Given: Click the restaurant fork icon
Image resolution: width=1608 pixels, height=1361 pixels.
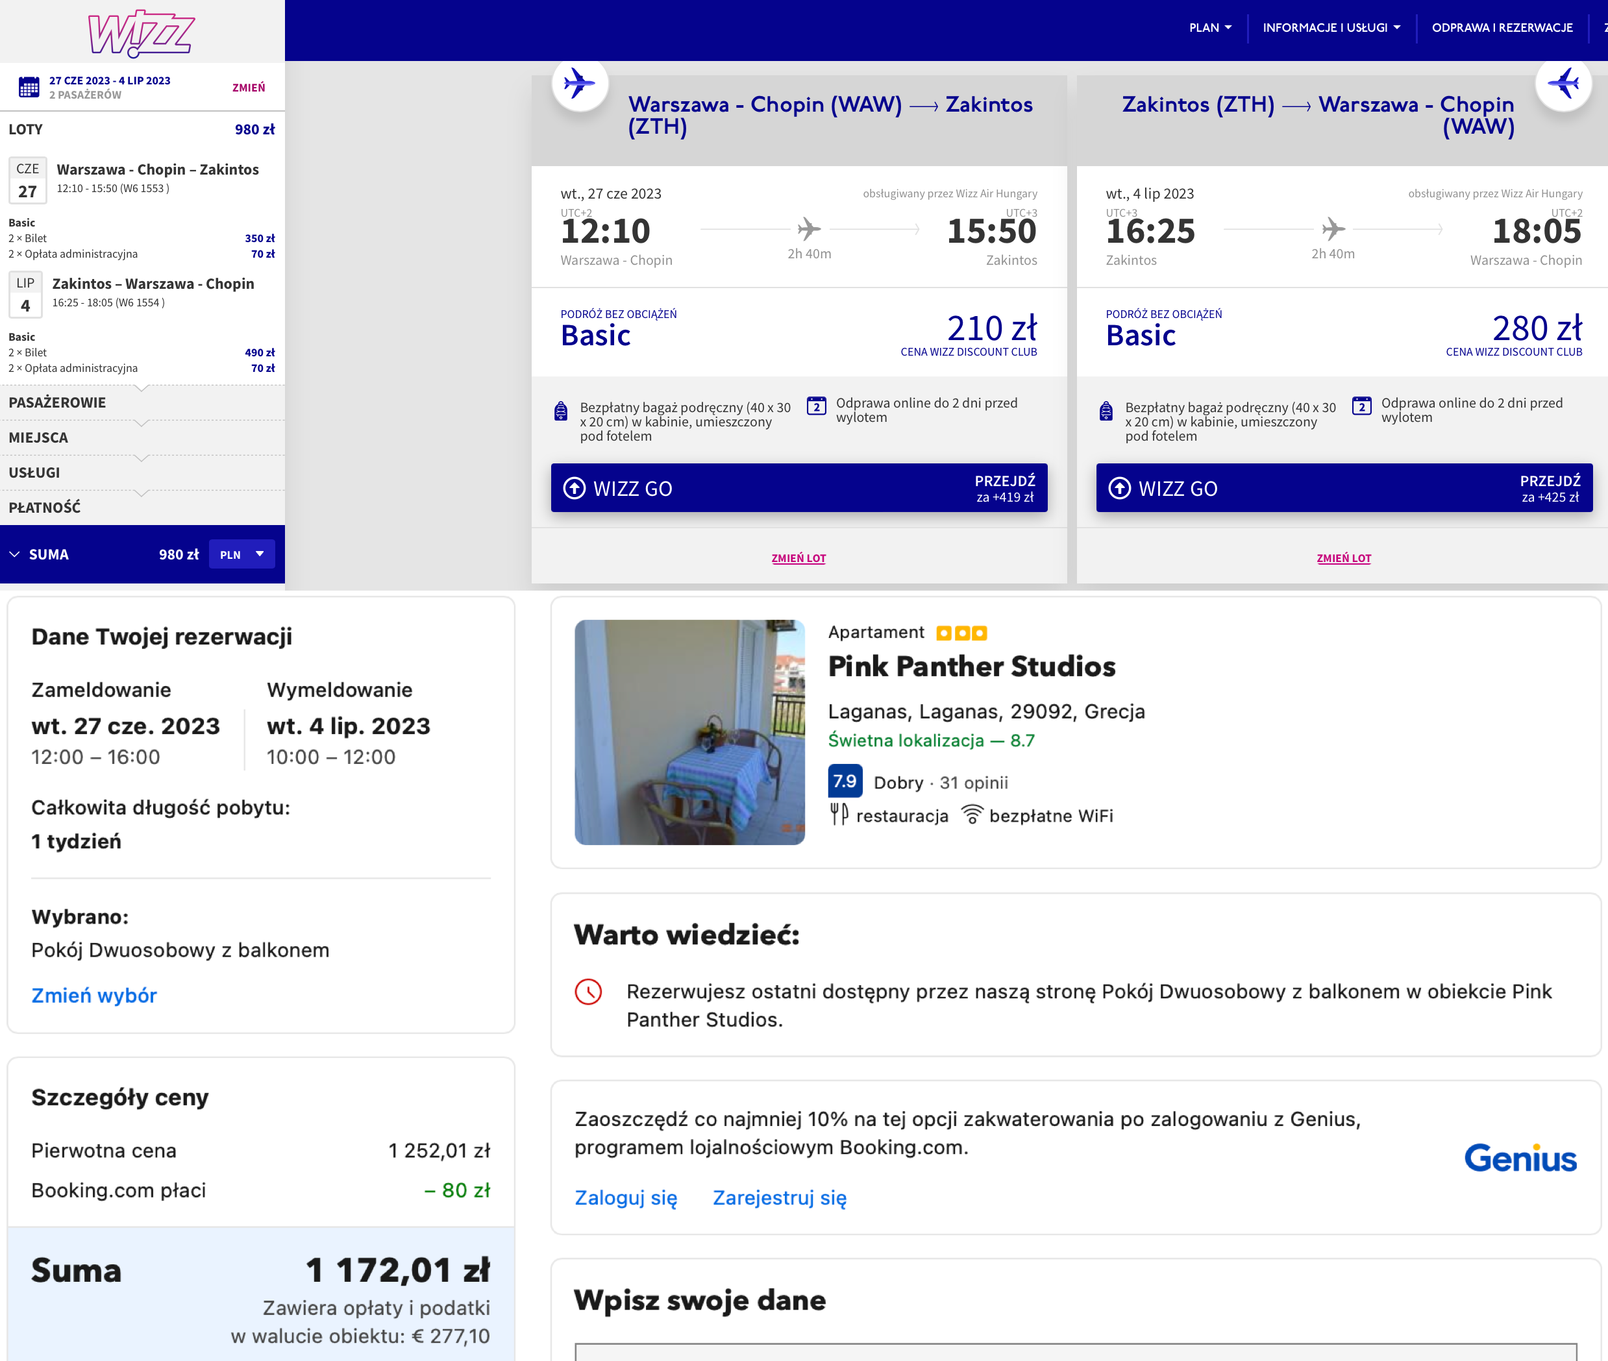Looking at the screenshot, I should (x=839, y=815).
